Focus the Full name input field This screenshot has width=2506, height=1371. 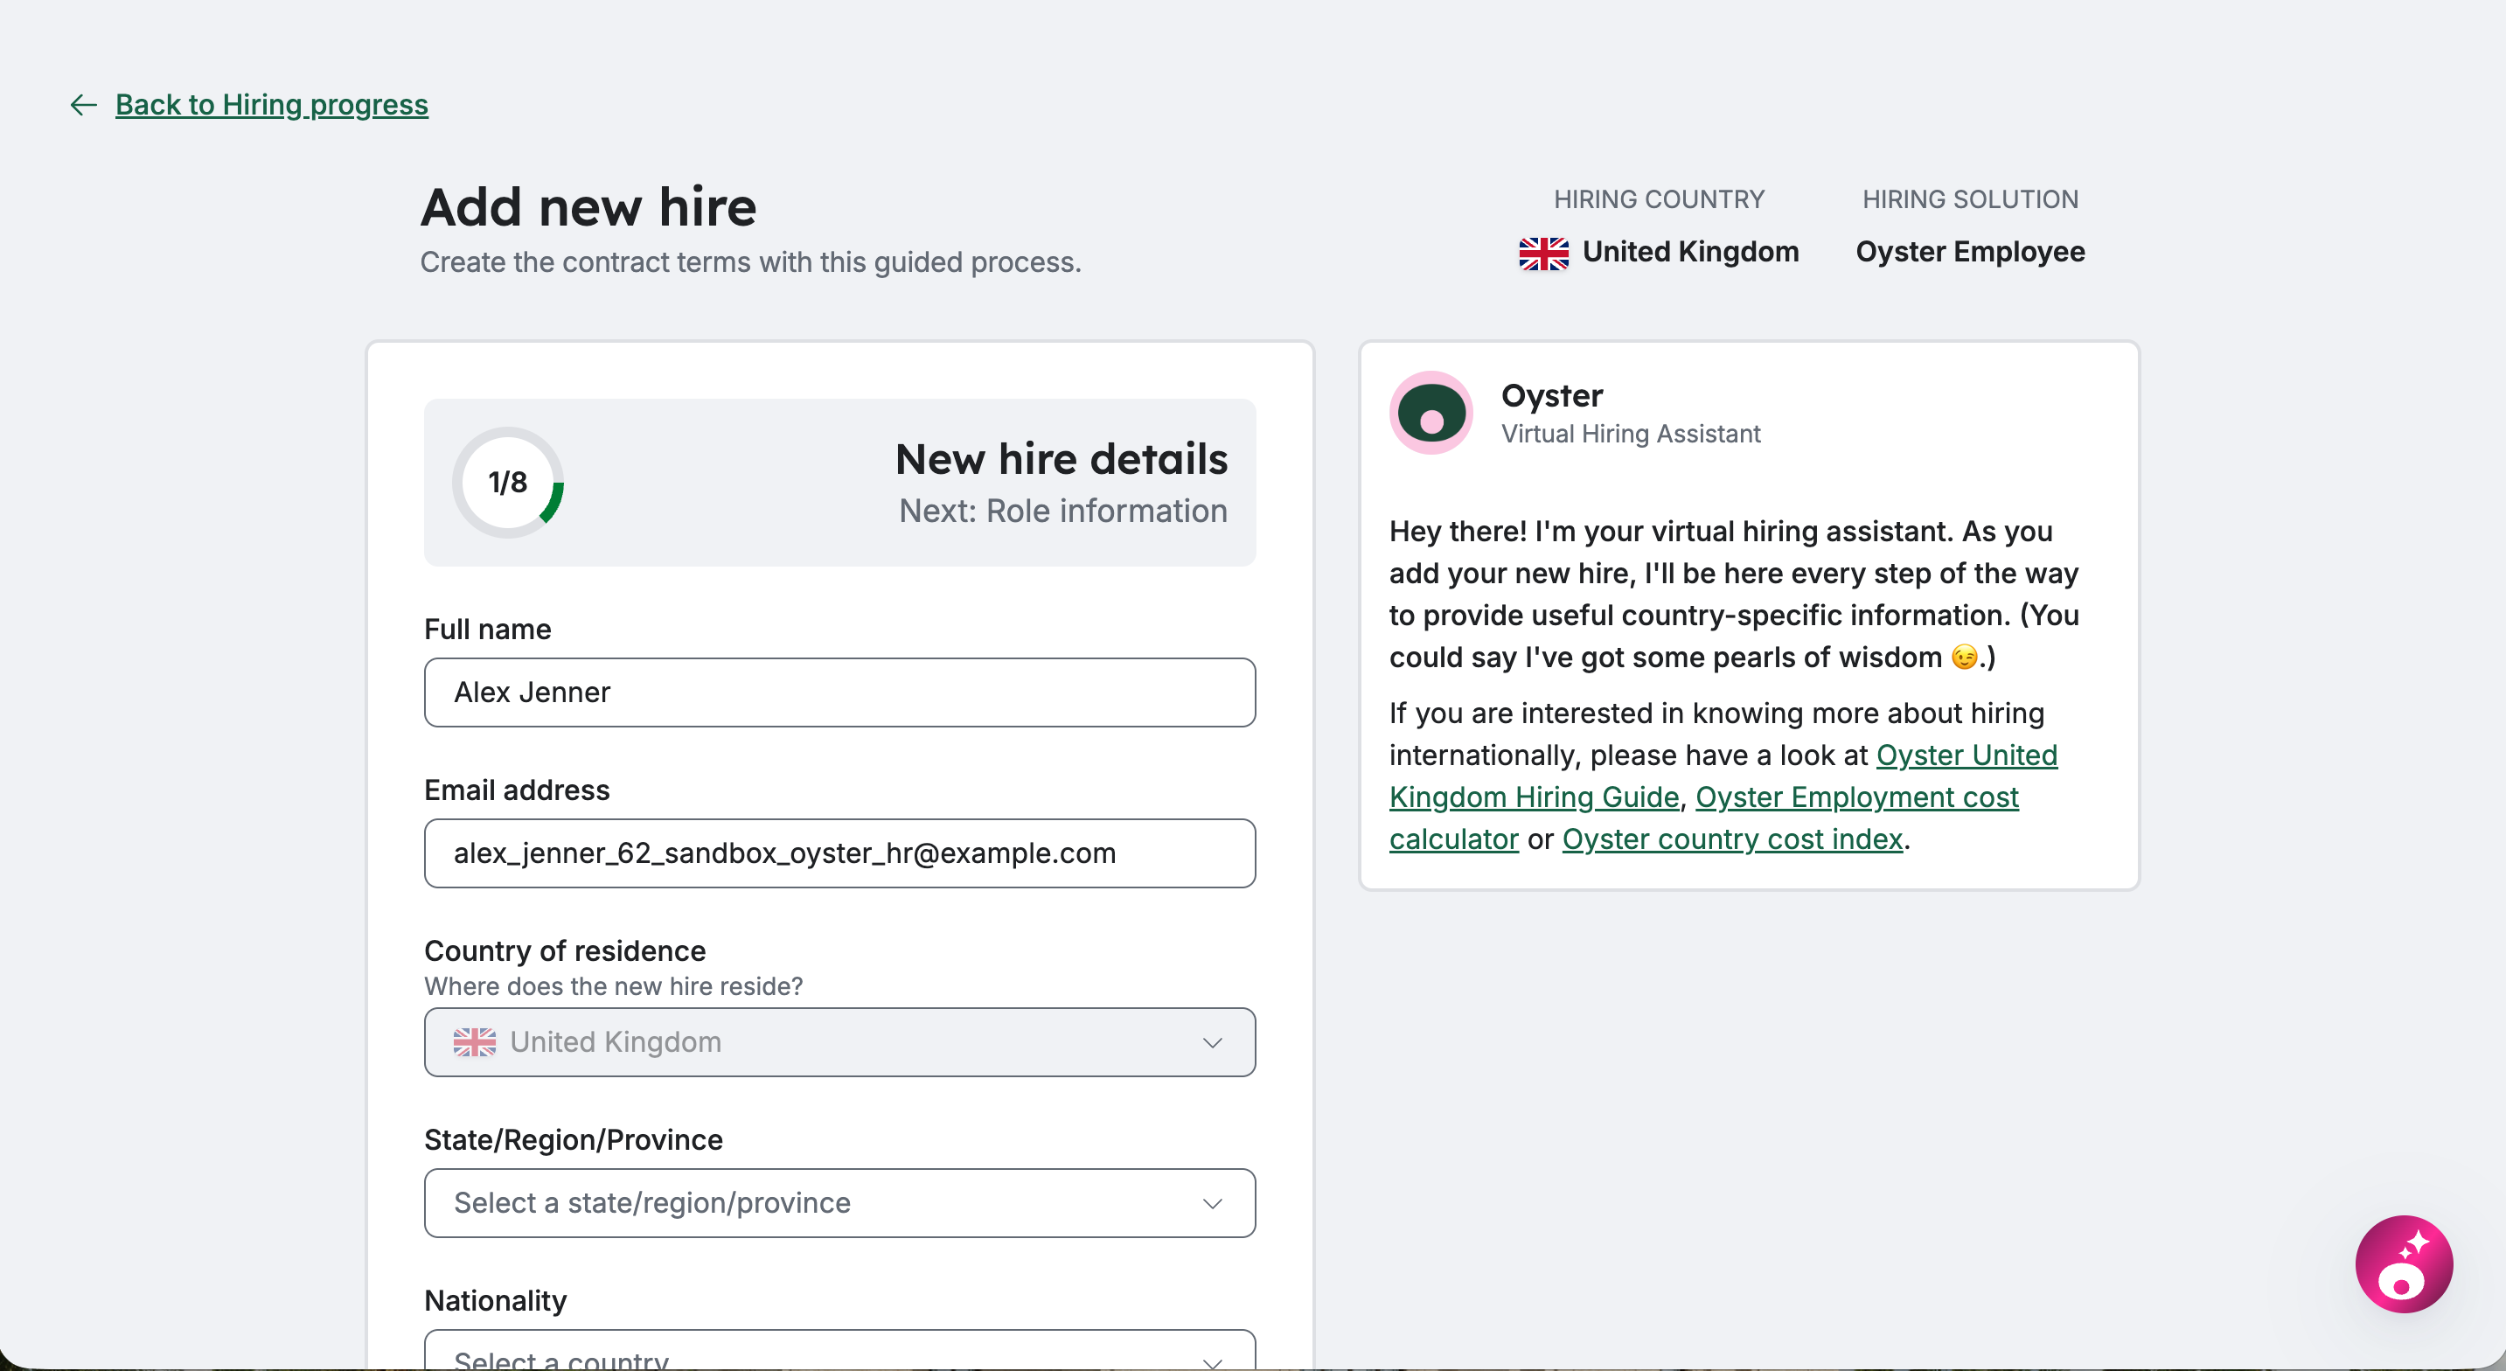point(839,692)
